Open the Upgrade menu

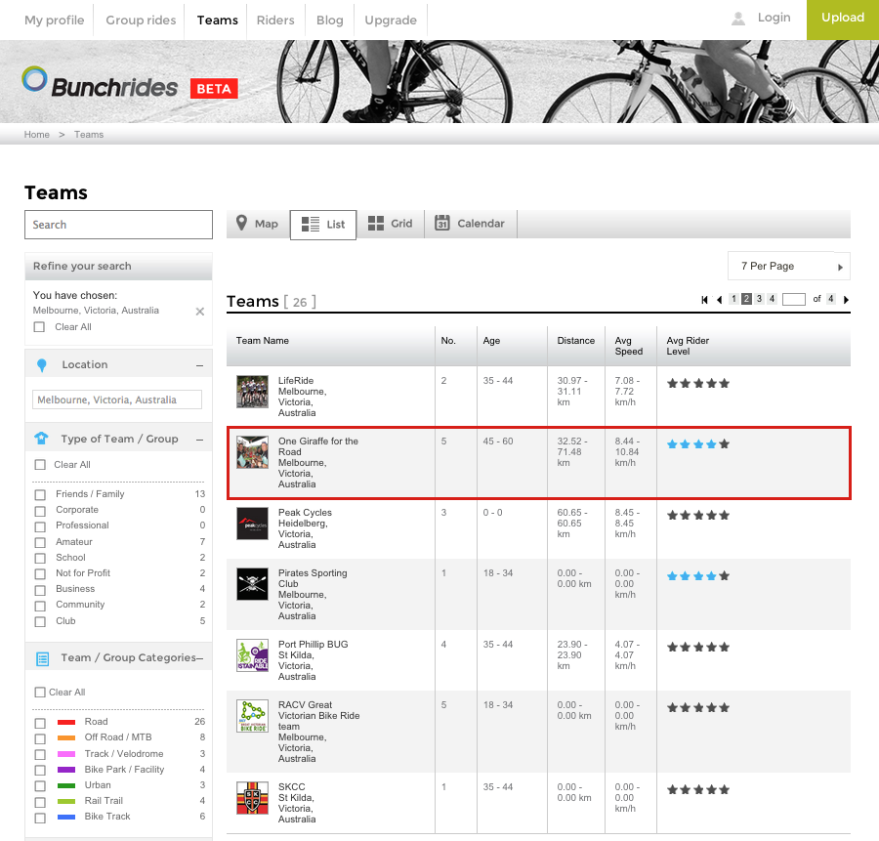click(x=391, y=21)
